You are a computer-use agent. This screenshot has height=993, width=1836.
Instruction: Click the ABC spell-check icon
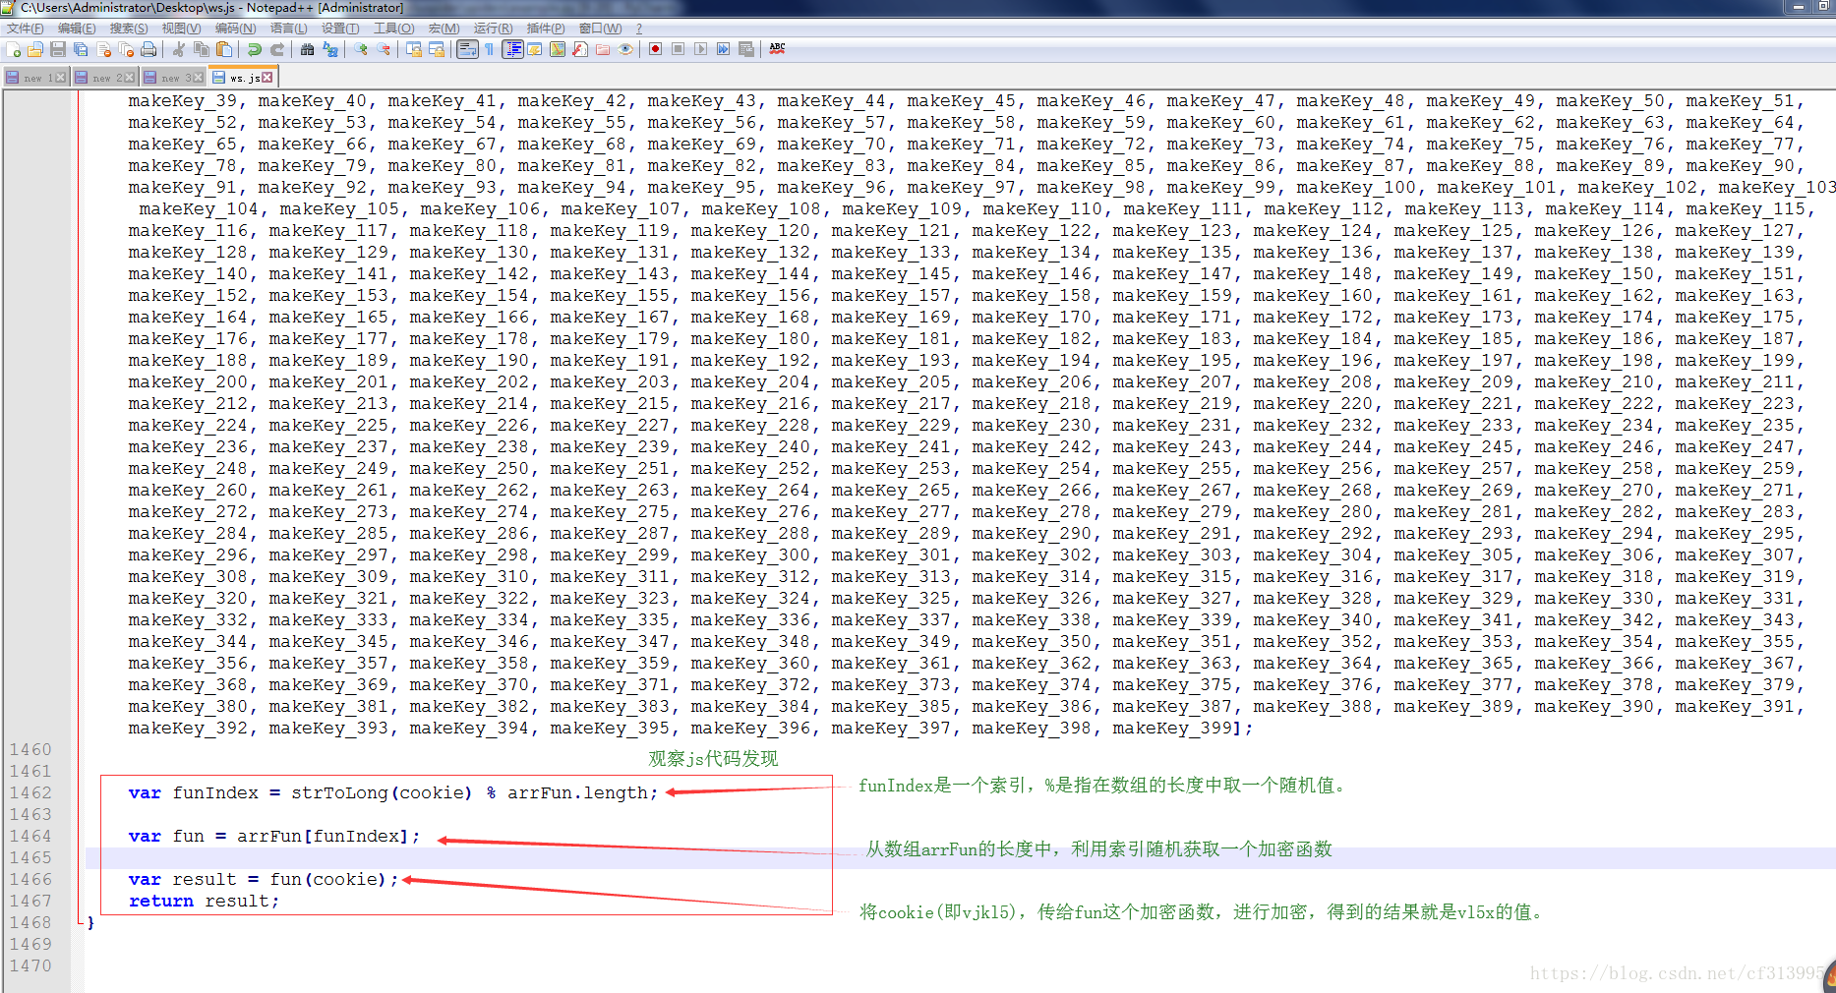tap(777, 49)
